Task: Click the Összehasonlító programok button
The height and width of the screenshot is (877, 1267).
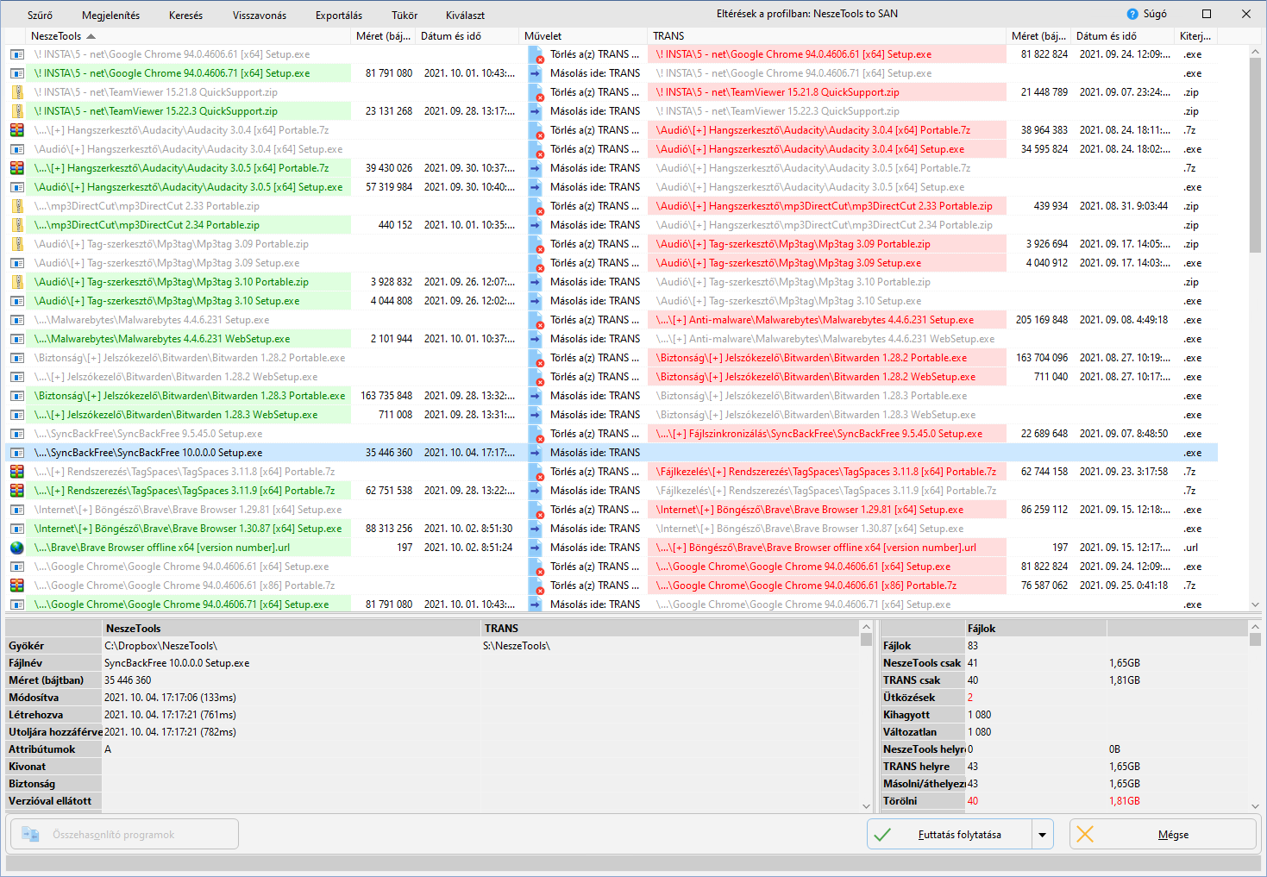Action: (124, 834)
